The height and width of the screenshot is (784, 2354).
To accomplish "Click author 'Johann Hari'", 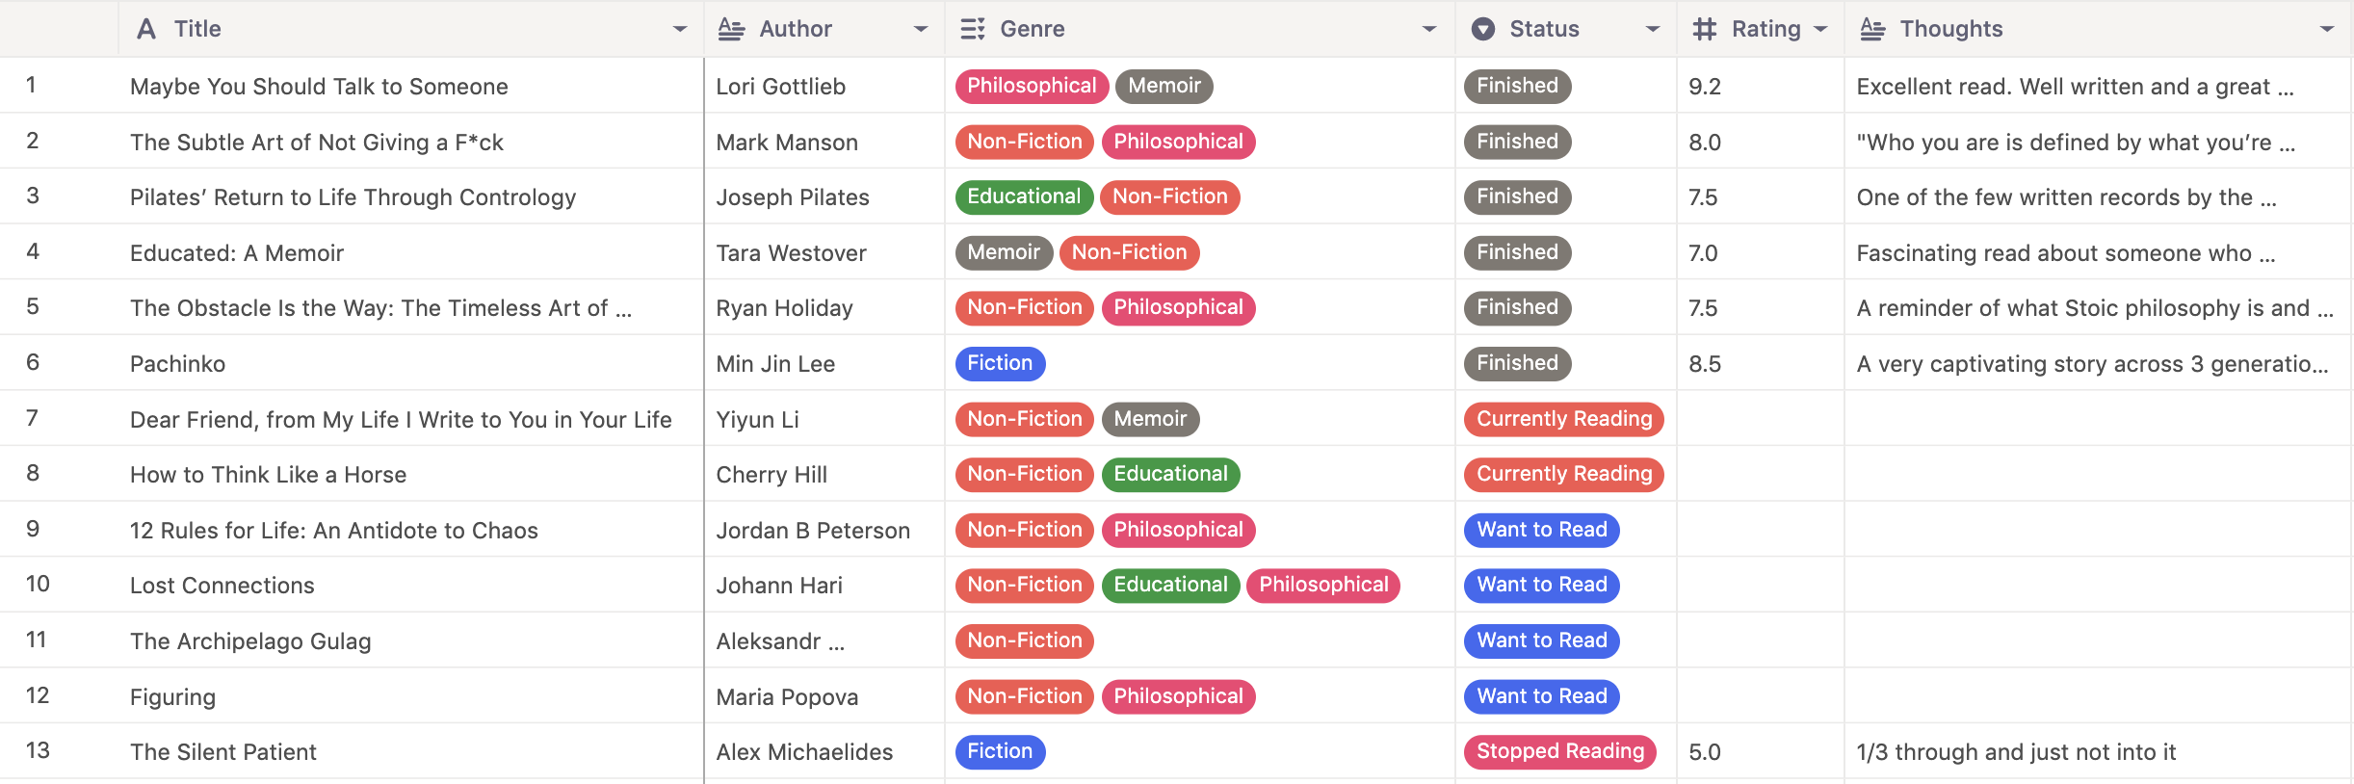I will [779, 586].
